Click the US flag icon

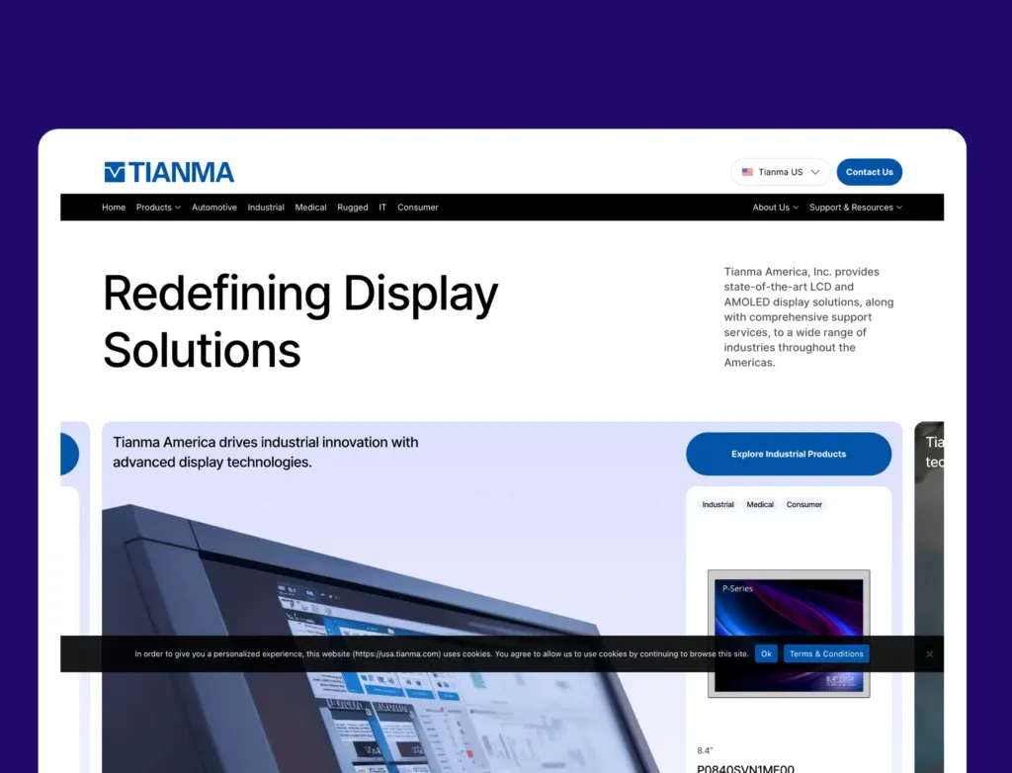(747, 172)
